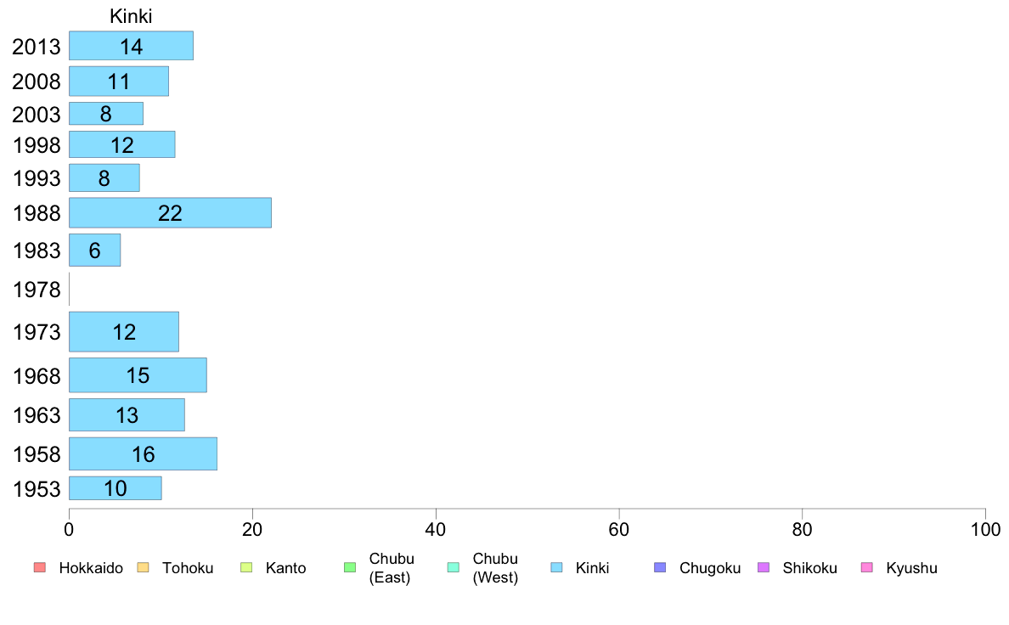Select the 1988 bar showing 22
The image size is (1009, 625).
pos(171,213)
